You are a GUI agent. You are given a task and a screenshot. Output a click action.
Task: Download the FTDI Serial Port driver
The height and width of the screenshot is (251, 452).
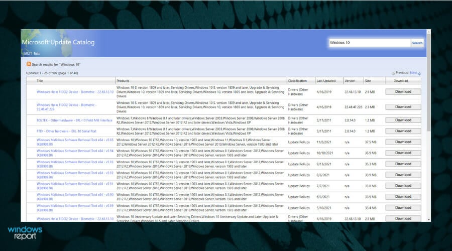click(403, 131)
